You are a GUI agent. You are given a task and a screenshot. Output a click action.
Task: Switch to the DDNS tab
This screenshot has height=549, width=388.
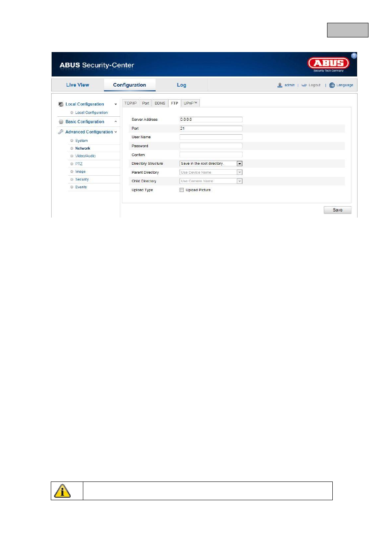click(x=160, y=103)
